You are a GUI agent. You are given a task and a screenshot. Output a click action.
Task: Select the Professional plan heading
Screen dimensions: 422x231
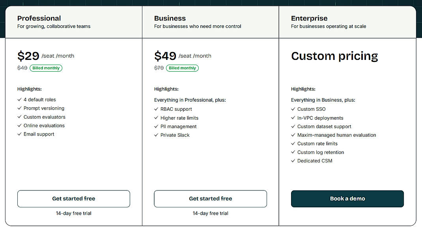click(x=39, y=18)
